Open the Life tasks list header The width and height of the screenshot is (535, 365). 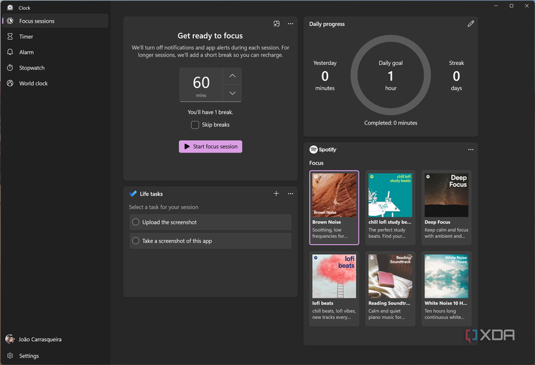[x=151, y=194]
